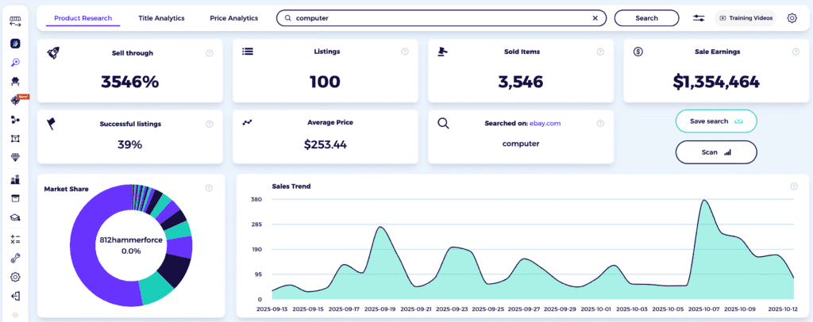Click the help icon on Sale Earnings card

point(795,52)
